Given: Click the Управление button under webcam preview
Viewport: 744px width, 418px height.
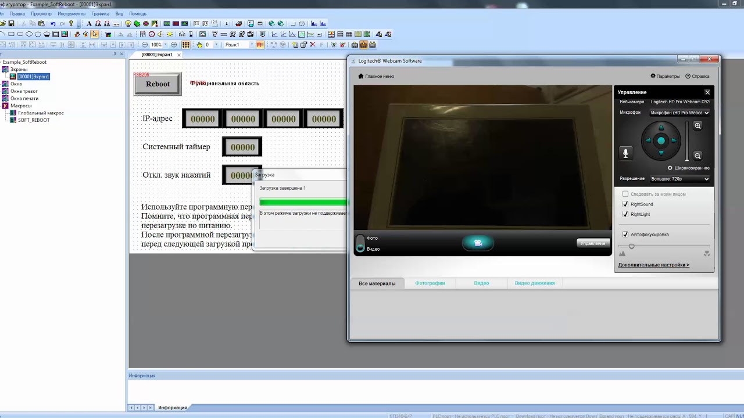Looking at the screenshot, I should (x=593, y=243).
